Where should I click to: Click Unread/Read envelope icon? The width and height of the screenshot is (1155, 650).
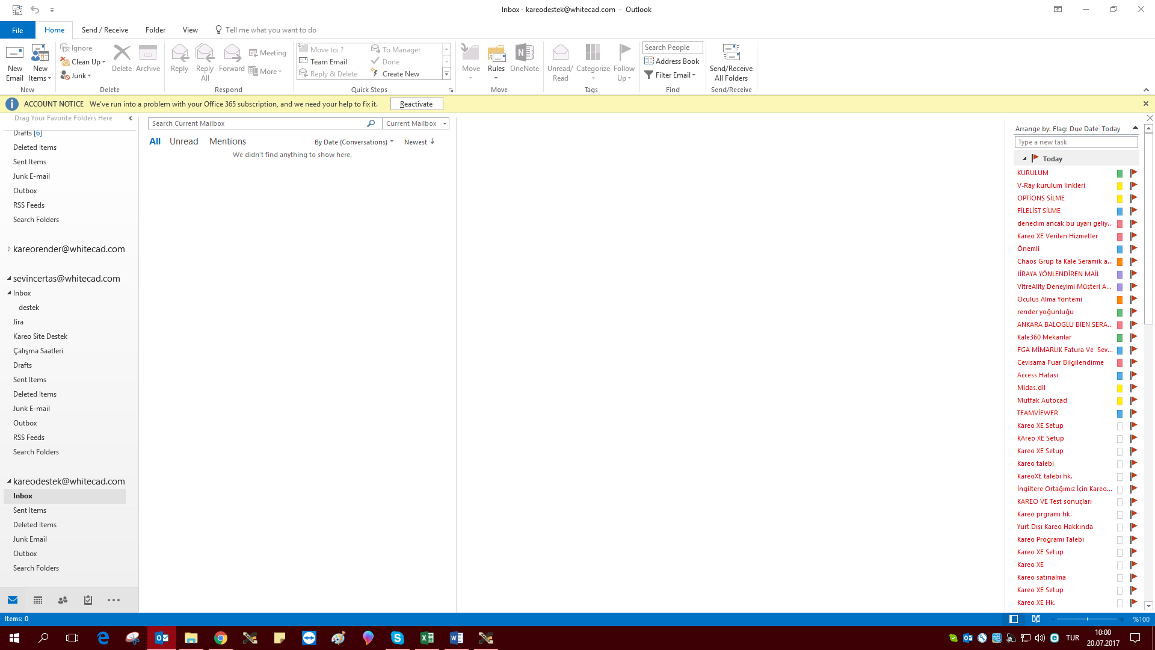point(560,63)
